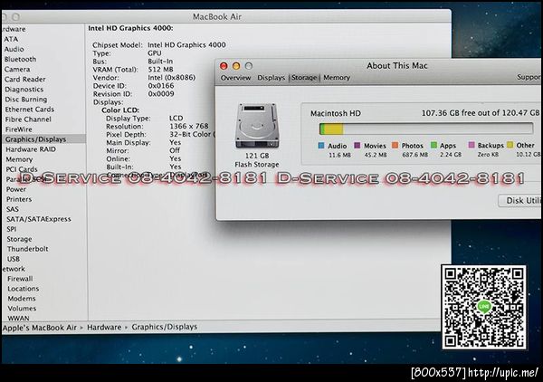
Task: Select Fibre Channel in the sidebar
Action: [28, 119]
